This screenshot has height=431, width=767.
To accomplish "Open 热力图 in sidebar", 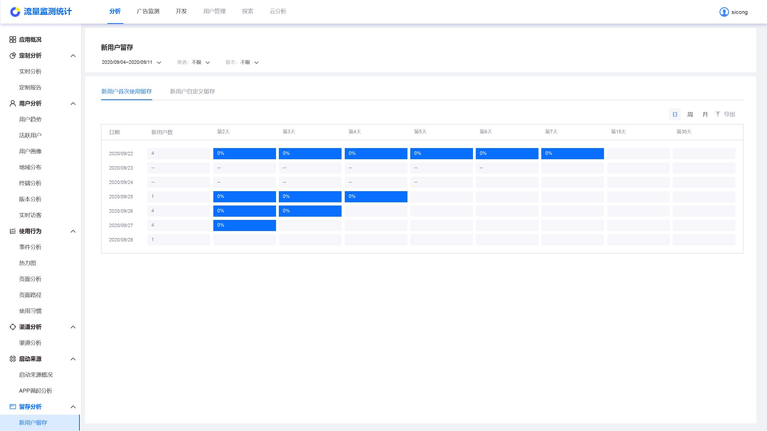I will [28, 263].
